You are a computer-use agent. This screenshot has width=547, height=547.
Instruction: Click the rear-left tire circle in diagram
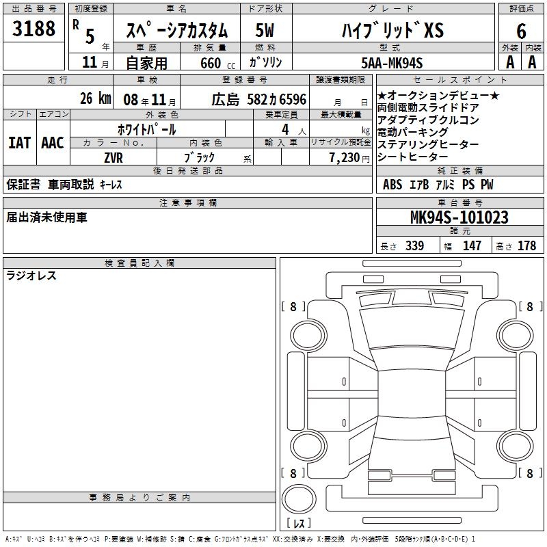pyautogui.click(x=308, y=446)
